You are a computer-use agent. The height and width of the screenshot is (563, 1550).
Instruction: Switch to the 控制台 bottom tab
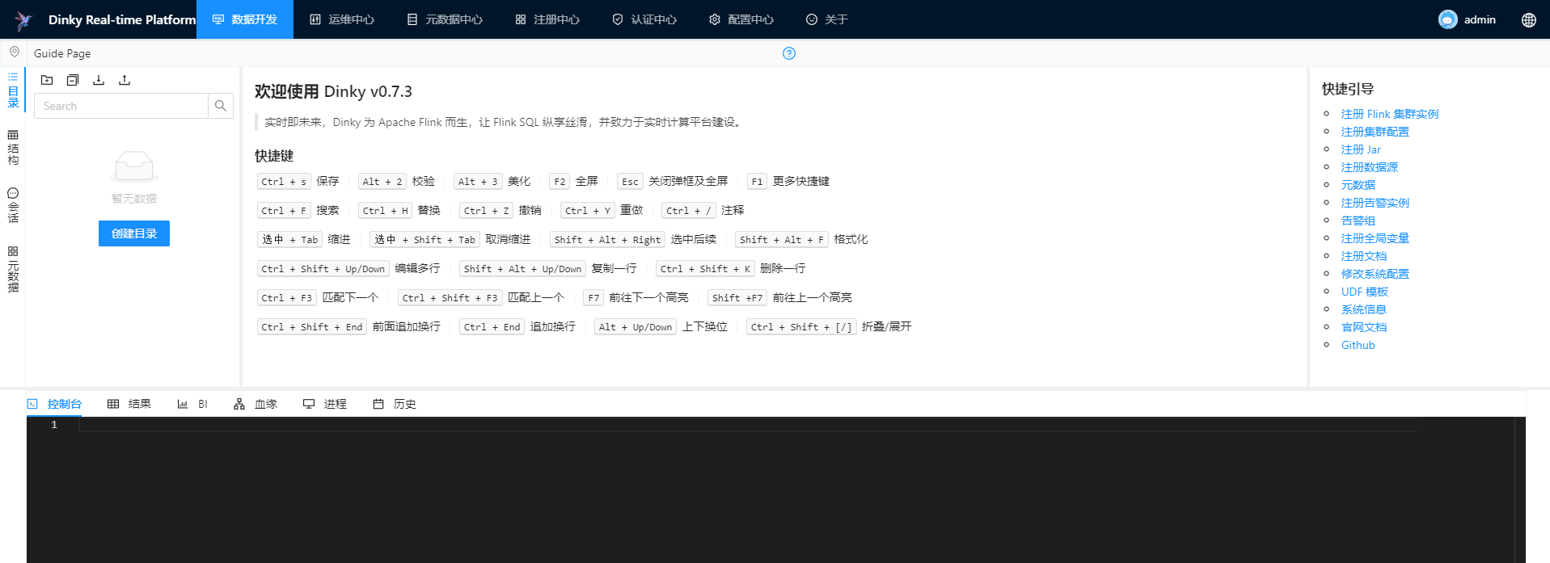(x=55, y=404)
